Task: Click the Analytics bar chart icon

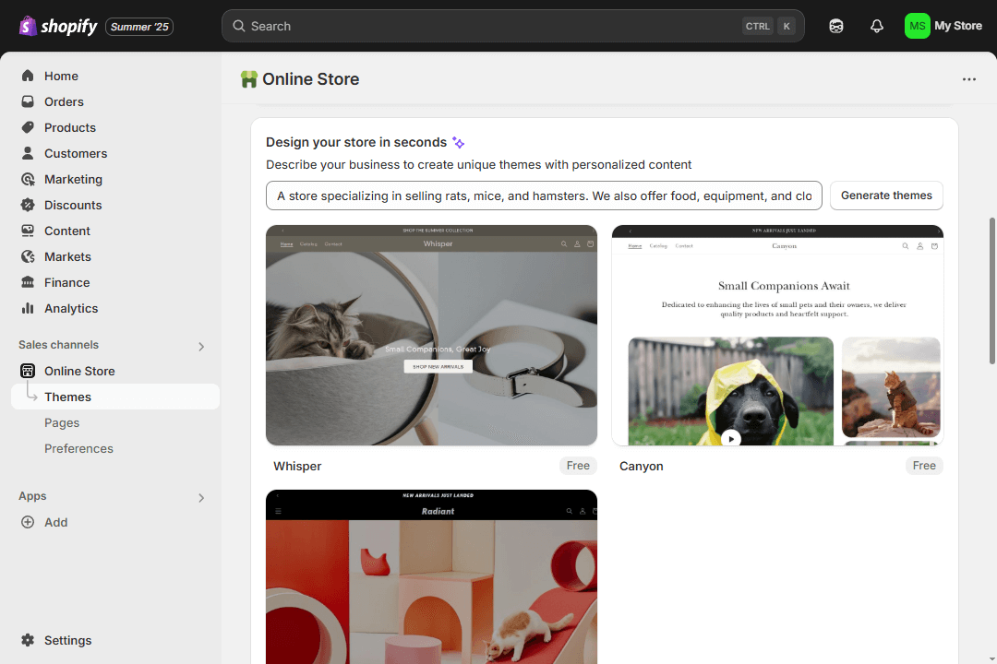Action: 28,308
